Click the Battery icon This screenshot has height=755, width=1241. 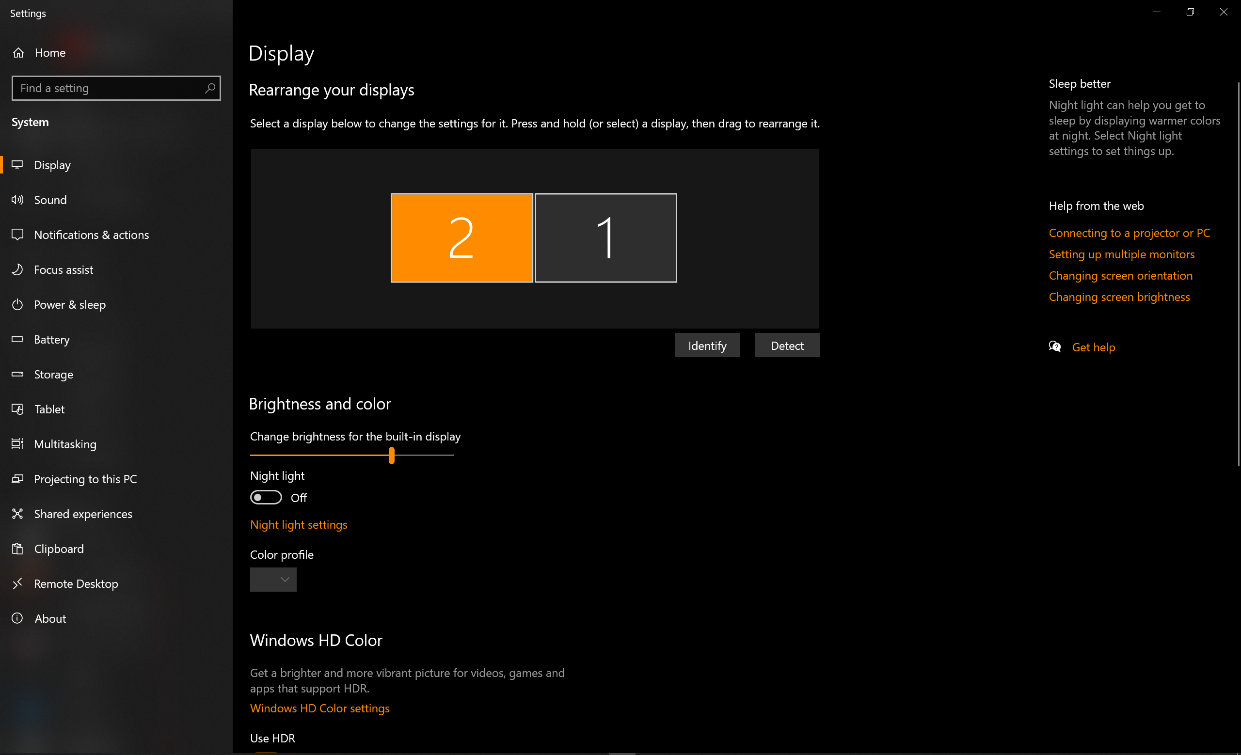coord(17,339)
